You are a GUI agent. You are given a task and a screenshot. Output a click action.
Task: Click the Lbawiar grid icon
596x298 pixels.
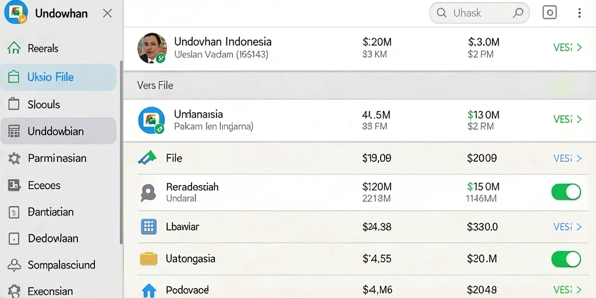coord(148,226)
